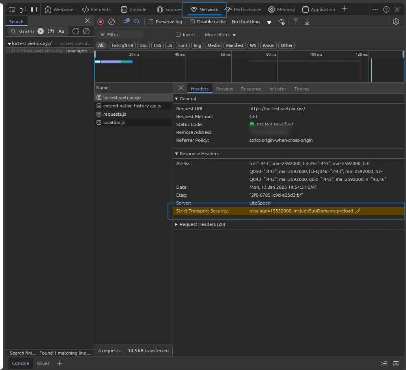Screen dimensions: 406x370
Task: Open Network settings gear icon
Action: 396,22
